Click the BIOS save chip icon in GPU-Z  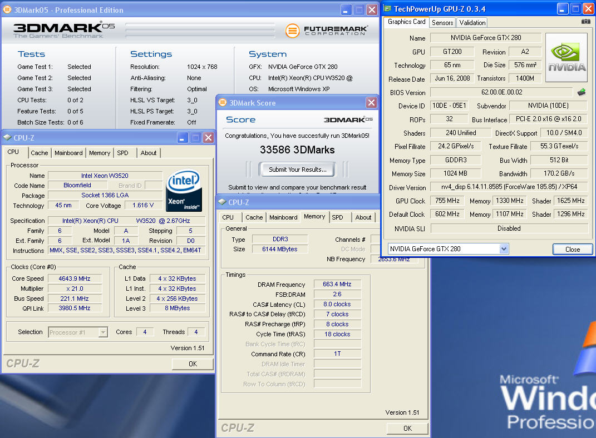(x=581, y=92)
